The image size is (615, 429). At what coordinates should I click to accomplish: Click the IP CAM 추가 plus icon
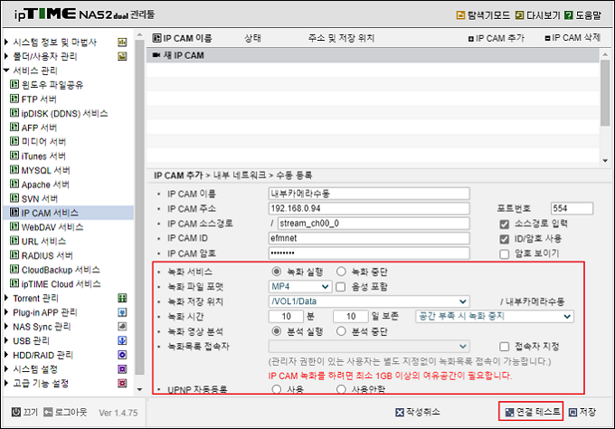471,39
